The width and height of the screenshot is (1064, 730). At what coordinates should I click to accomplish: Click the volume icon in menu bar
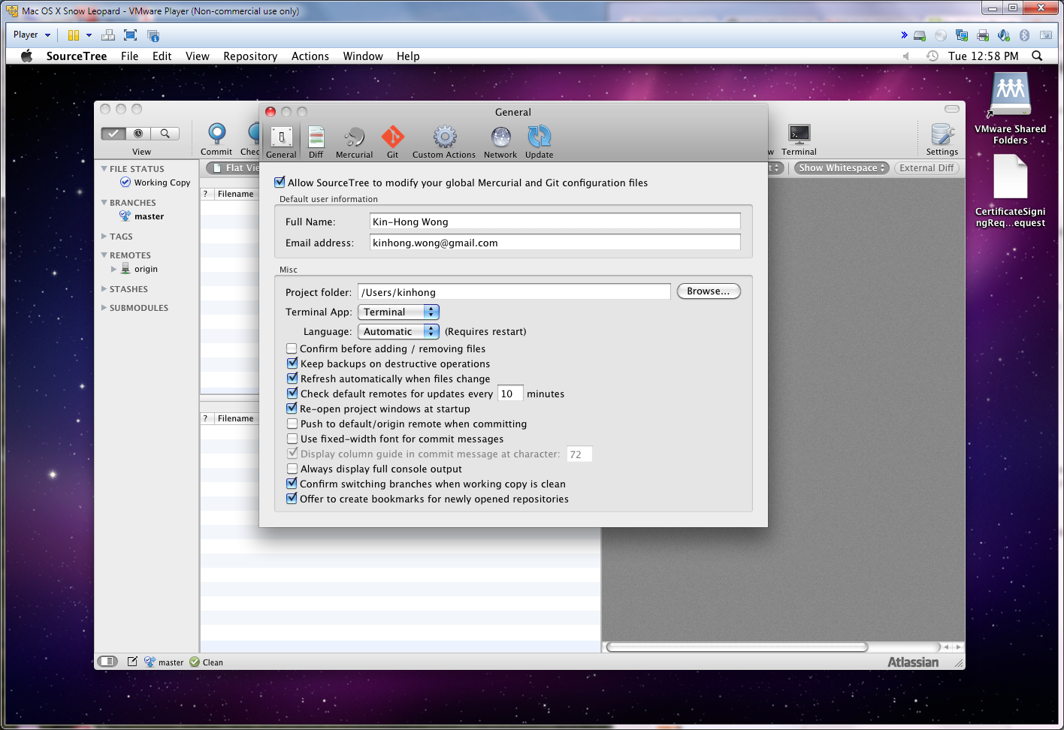[906, 56]
